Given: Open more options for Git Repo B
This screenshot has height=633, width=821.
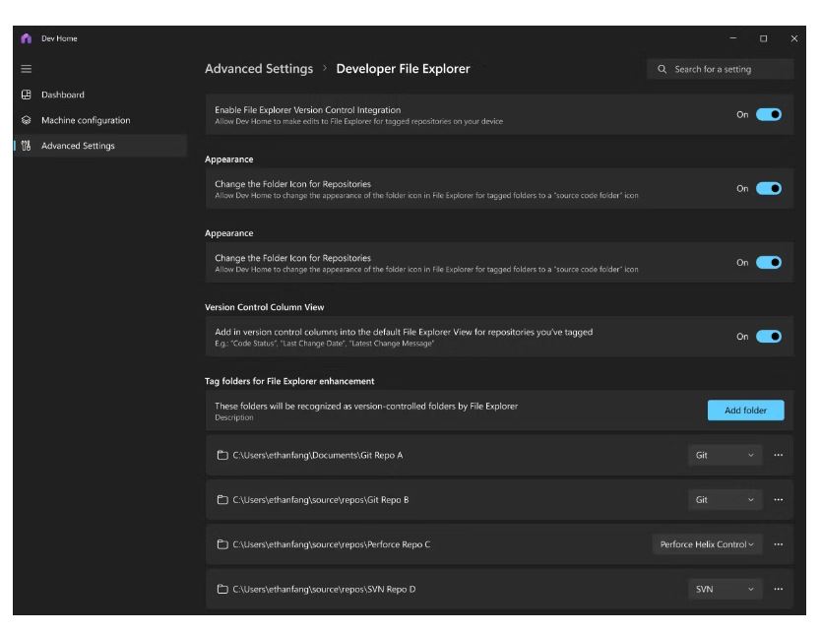Looking at the screenshot, I should click(x=778, y=499).
